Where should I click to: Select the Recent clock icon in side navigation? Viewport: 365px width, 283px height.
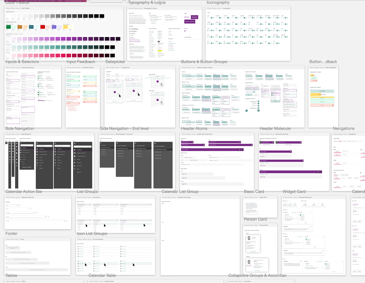(10, 154)
